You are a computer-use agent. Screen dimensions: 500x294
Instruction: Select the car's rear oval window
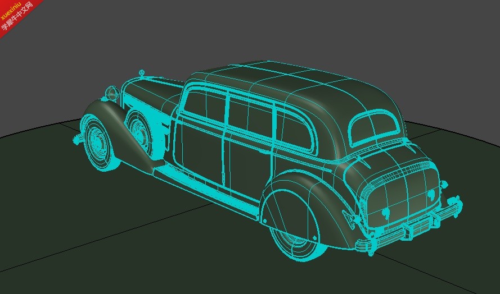[x=374, y=127]
